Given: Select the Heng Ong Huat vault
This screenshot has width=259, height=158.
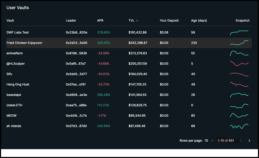Looking at the screenshot, I should 18,84.
